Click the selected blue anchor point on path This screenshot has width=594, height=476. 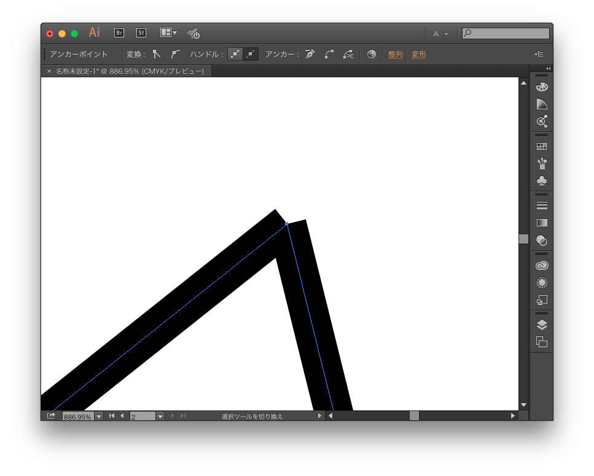point(287,224)
